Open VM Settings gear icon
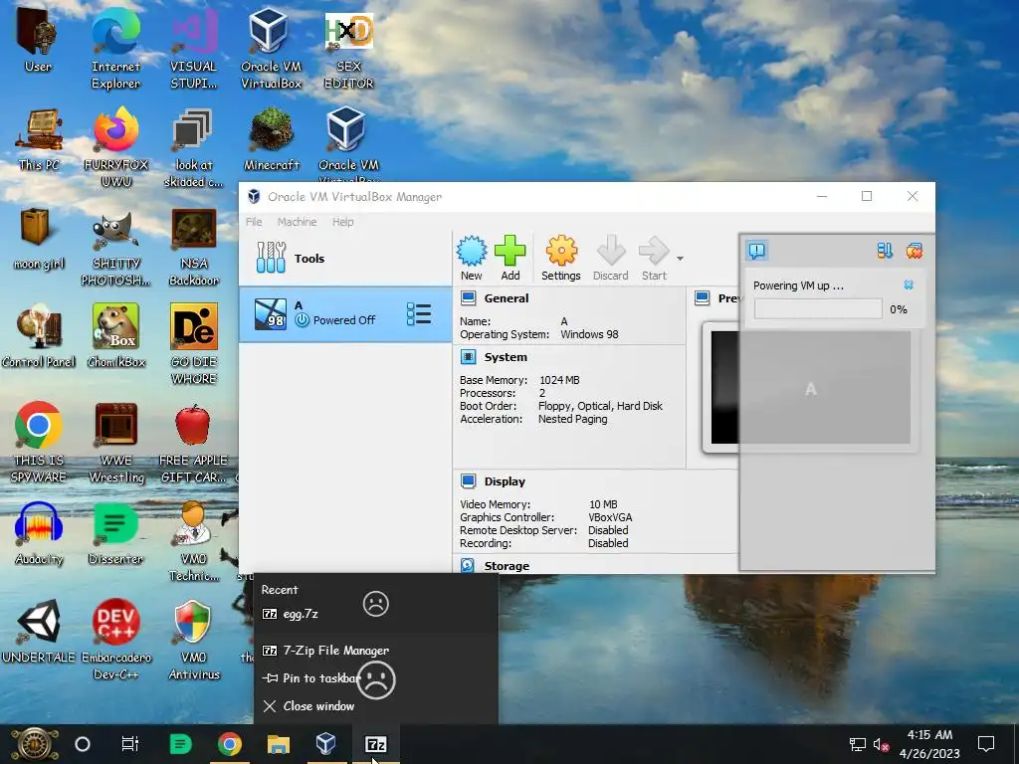This screenshot has height=764, width=1019. pos(561,251)
